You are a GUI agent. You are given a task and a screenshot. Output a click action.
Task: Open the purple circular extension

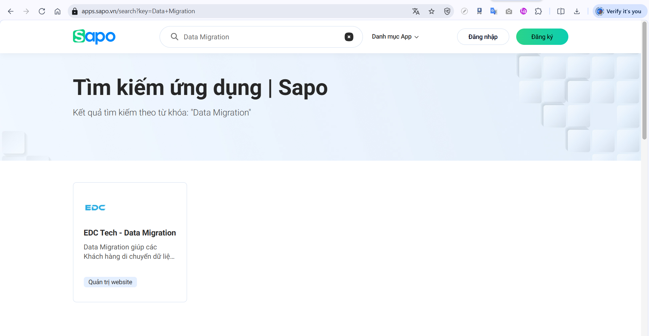[524, 11]
